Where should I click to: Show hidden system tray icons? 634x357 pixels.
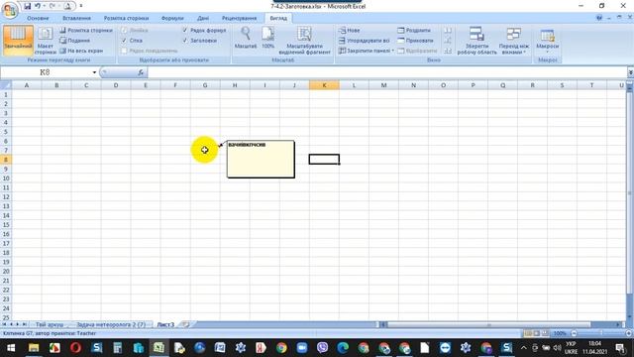pos(524,348)
